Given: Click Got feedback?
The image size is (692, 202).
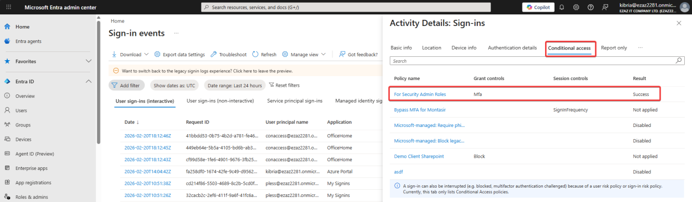Looking at the screenshot, I should click(x=358, y=55).
